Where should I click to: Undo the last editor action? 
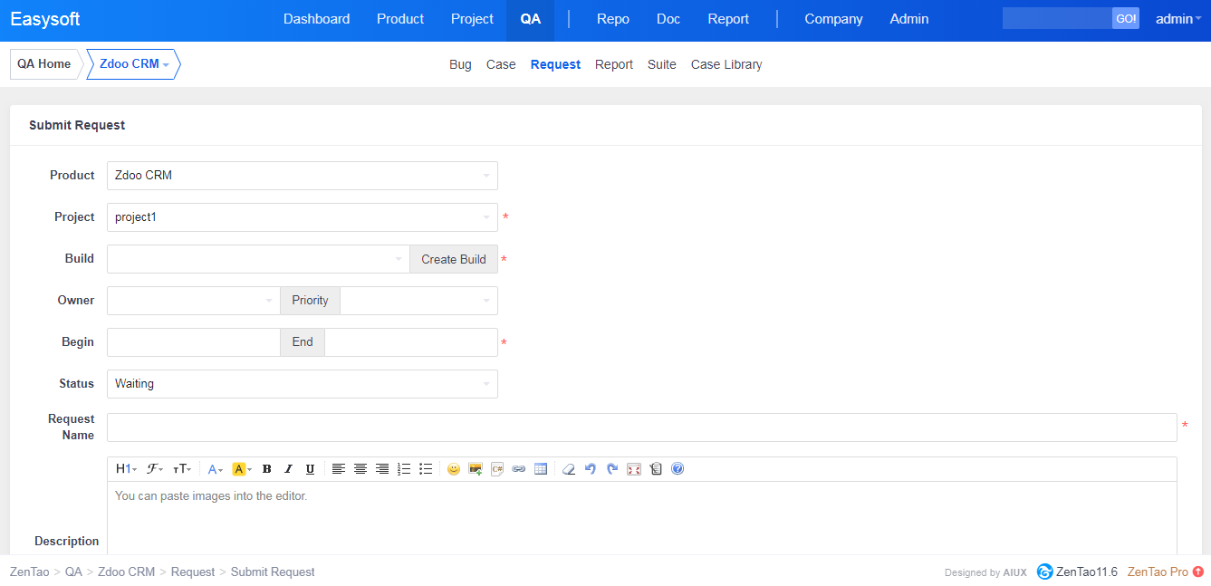pos(591,469)
